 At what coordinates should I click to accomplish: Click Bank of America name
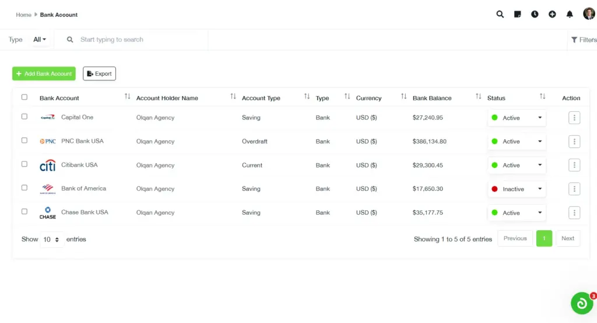click(x=83, y=188)
